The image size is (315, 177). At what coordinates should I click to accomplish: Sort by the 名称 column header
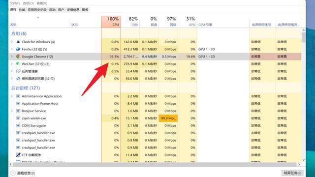click(39, 22)
